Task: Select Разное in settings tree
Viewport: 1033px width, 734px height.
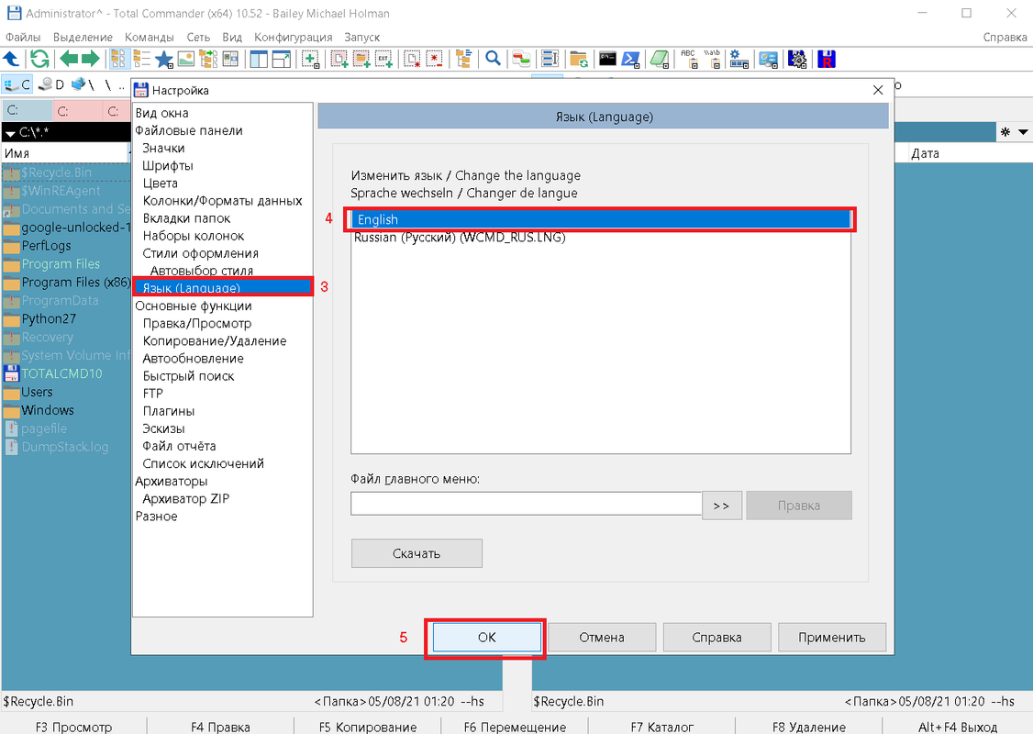Action: pos(156,516)
